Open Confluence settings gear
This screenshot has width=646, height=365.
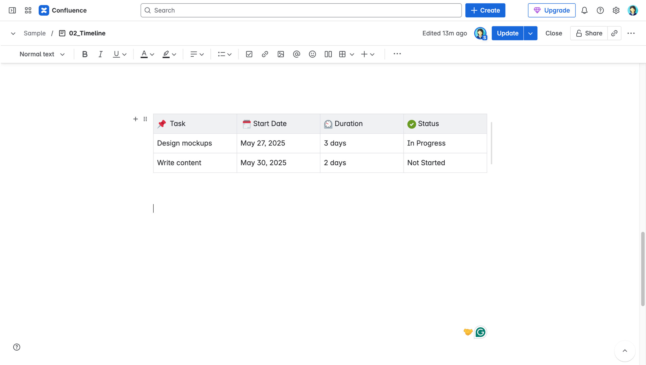pos(616,10)
